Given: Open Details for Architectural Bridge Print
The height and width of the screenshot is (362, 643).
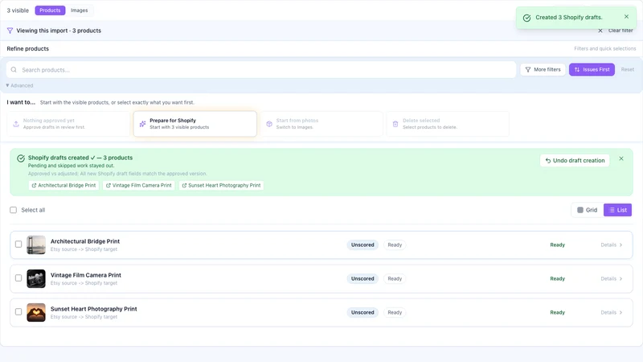Looking at the screenshot, I should click(x=612, y=245).
